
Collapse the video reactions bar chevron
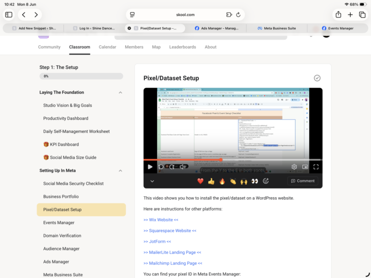click(152, 181)
